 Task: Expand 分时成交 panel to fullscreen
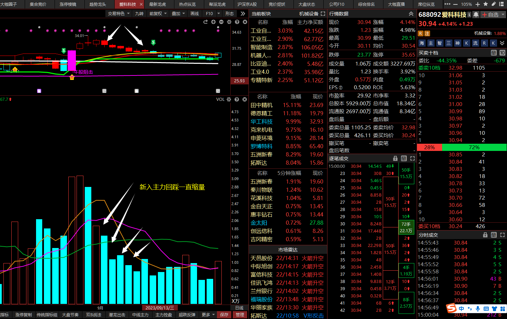[502, 235]
